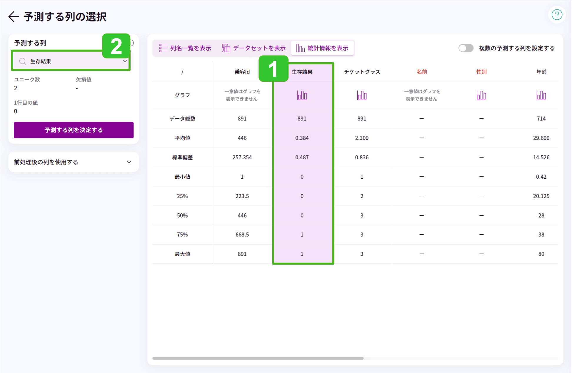Click the search magnifier icon in 予測する列 field

(x=23, y=61)
